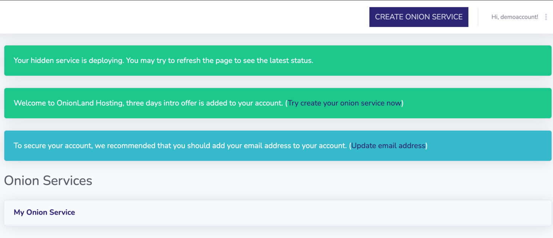Open the 'My Onion Service' entry
Viewport: 553px width, 238px height.
click(44, 212)
